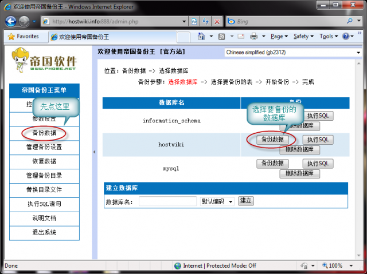Click the 数据库名 text input field
This screenshot has width=367, height=274.
167,201
